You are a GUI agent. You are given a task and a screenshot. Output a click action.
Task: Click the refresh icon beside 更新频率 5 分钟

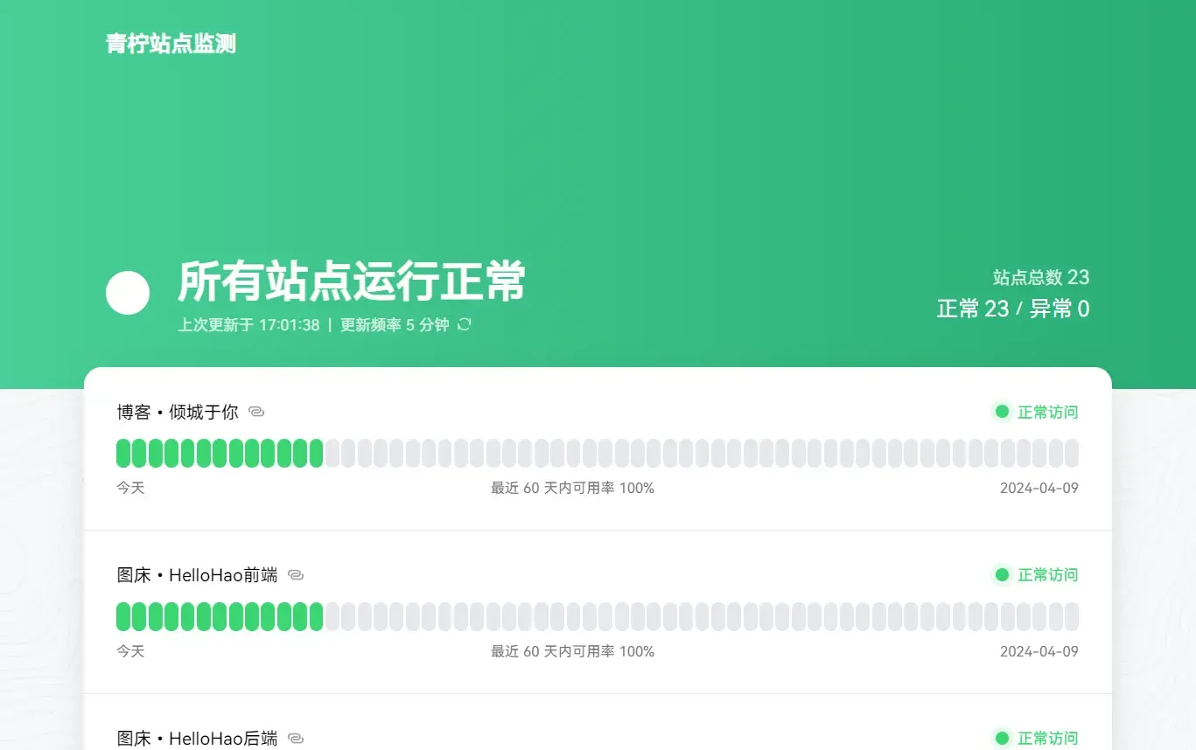tap(465, 324)
